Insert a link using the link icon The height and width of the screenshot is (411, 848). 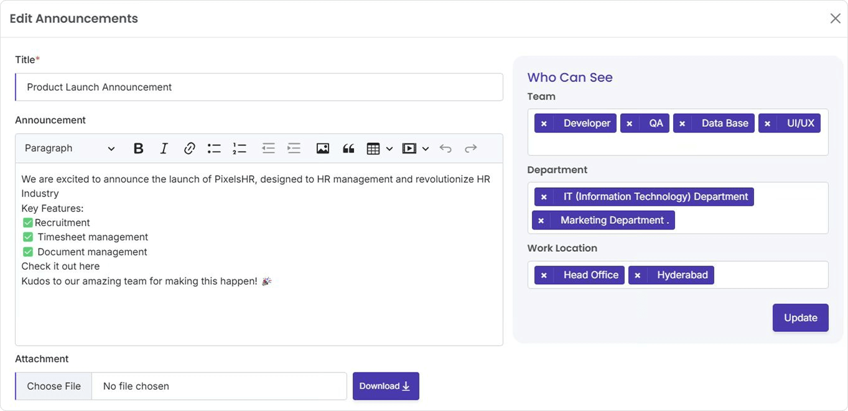pyautogui.click(x=189, y=149)
